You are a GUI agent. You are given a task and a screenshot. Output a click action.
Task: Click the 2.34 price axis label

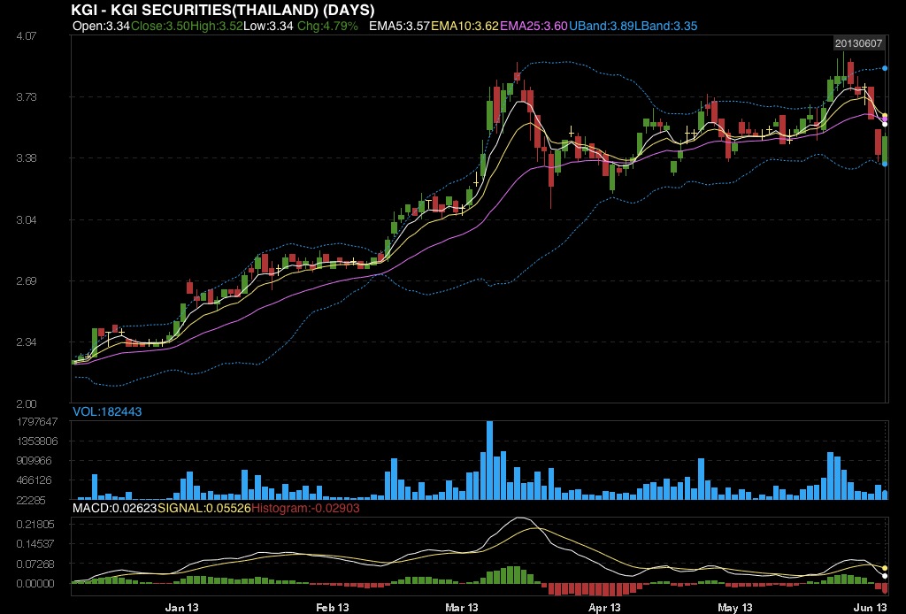(27, 342)
